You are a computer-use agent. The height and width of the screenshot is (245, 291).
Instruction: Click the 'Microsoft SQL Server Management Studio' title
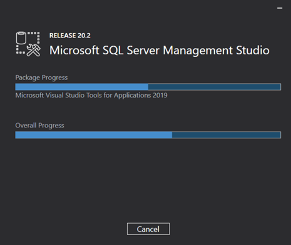pos(160,51)
